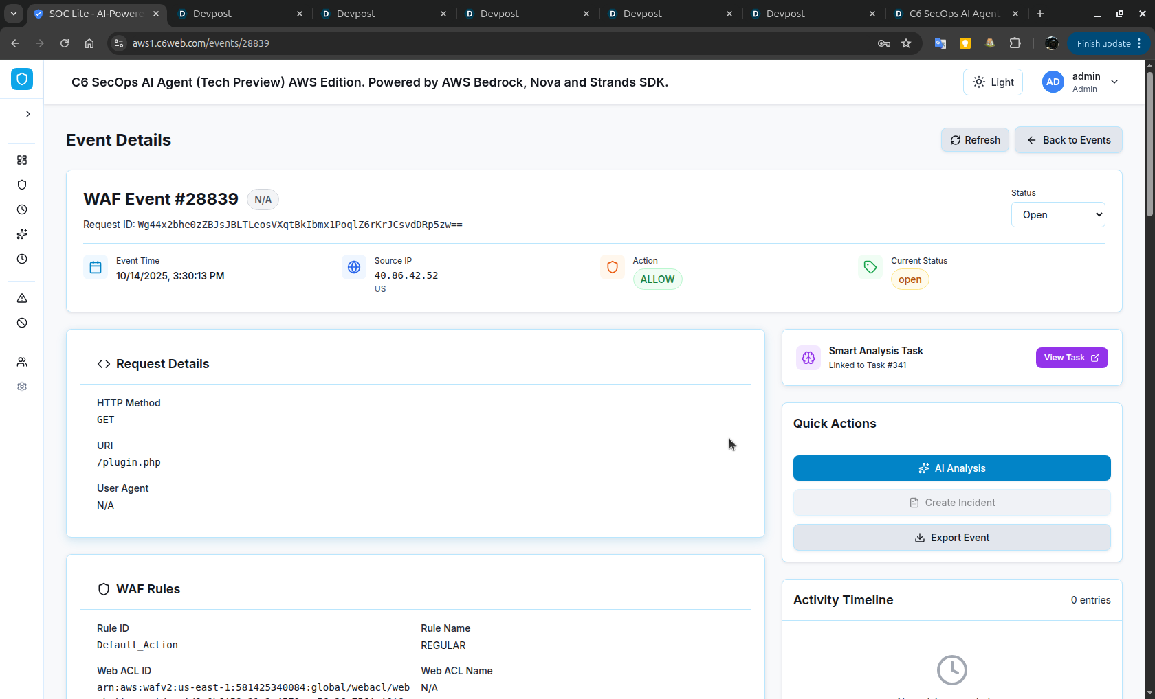Click the N/A badge next to event title
Screen dimensions: 1155x699
point(263,200)
